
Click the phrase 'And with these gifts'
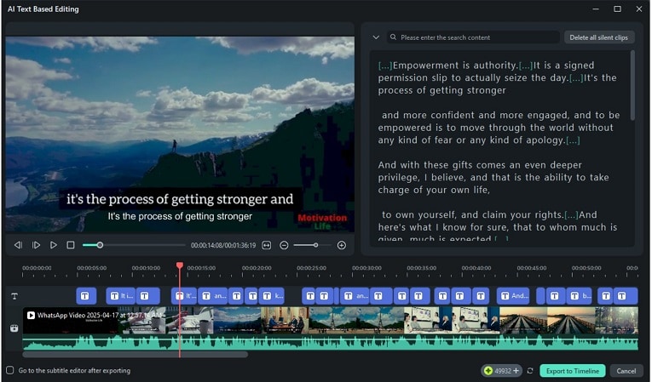click(x=425, y=165)
